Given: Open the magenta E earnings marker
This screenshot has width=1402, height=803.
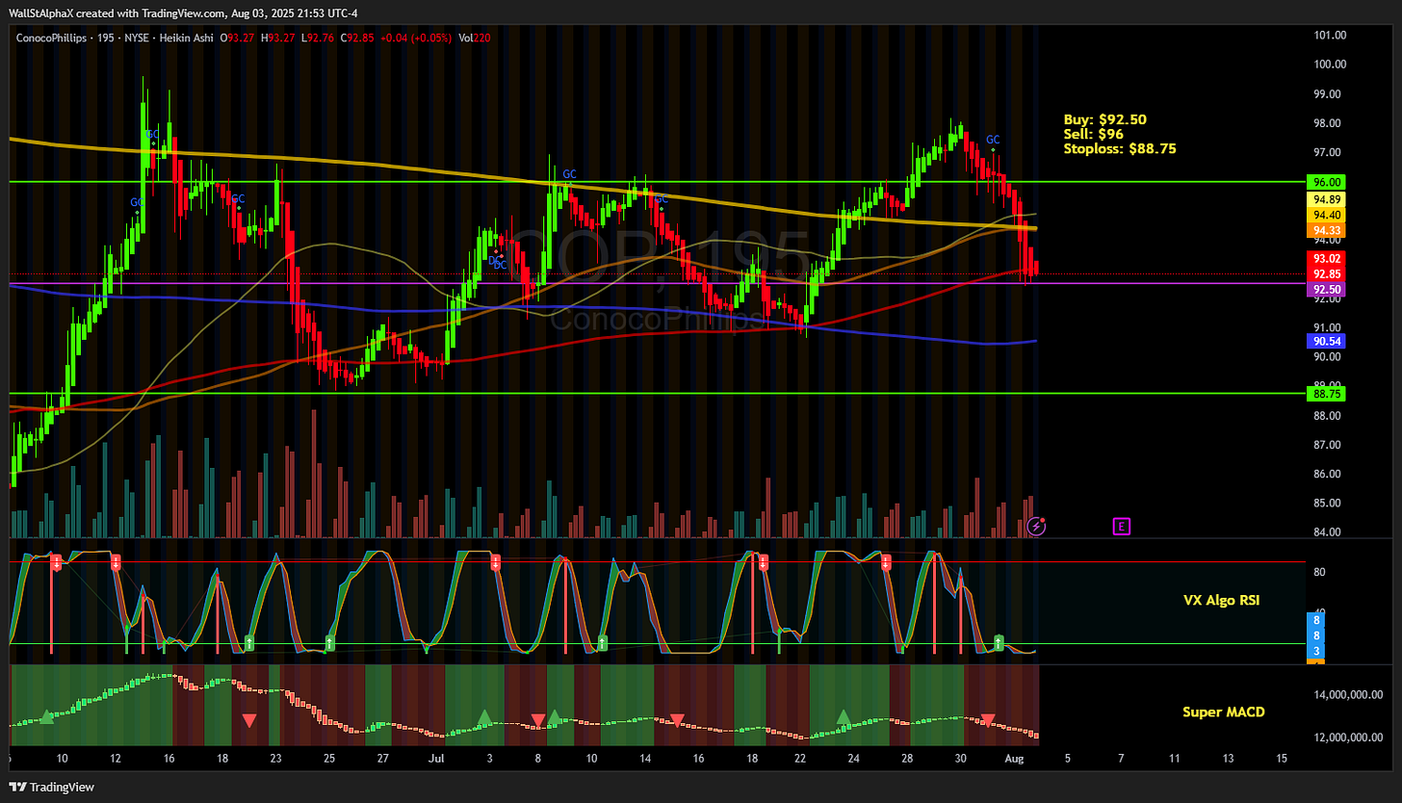Looking at the screenshot, I should coord(1121,526).
